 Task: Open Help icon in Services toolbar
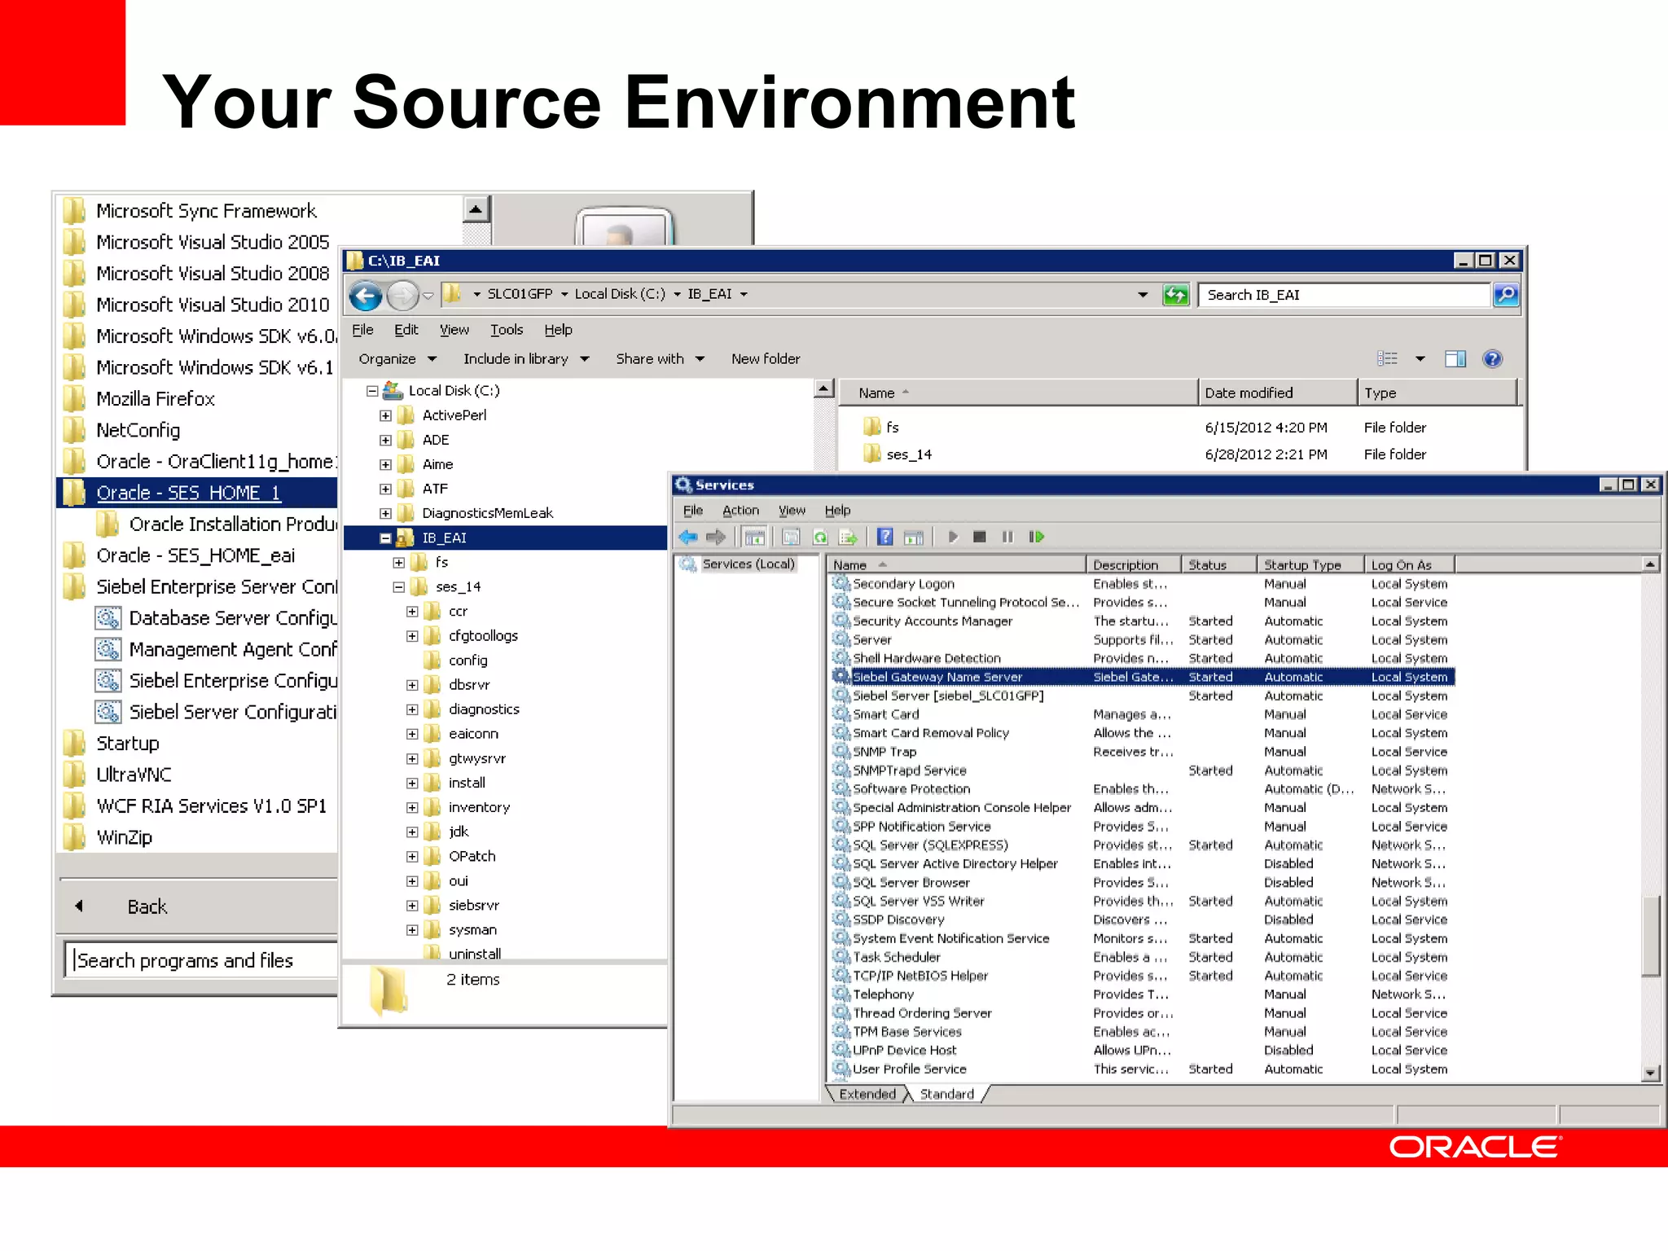[885, 537]
